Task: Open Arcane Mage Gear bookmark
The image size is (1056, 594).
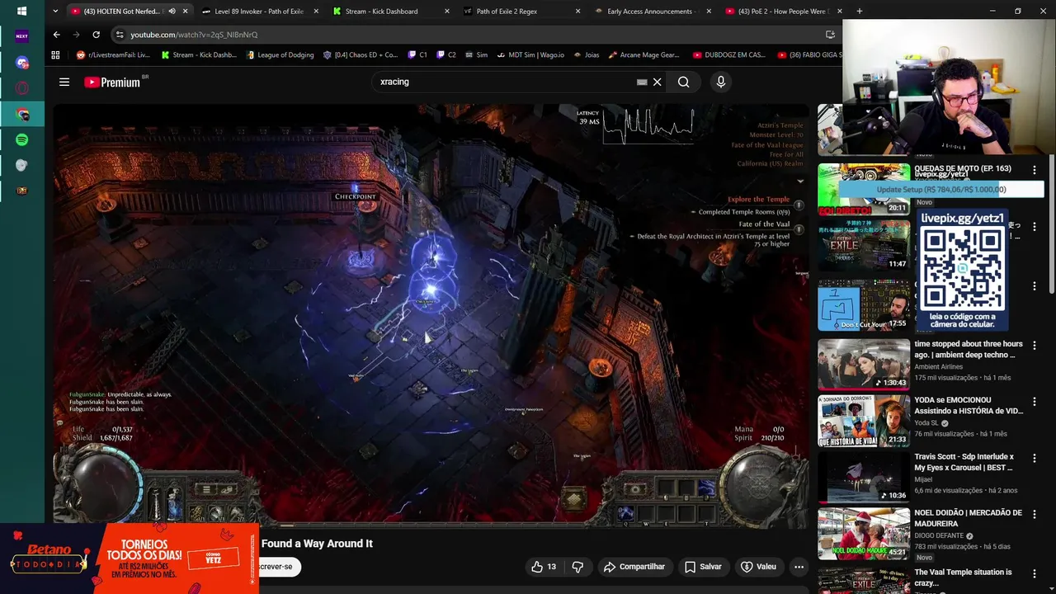Action: [644, 55]
